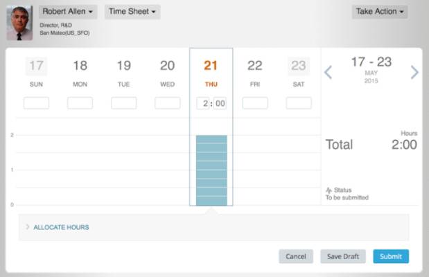Click the Thursday hours field showing 2

pyautogui.click(x=203, y=103)
